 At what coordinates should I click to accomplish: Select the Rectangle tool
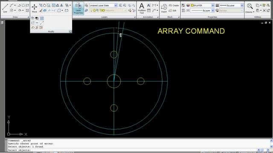(x=27, y=6)
